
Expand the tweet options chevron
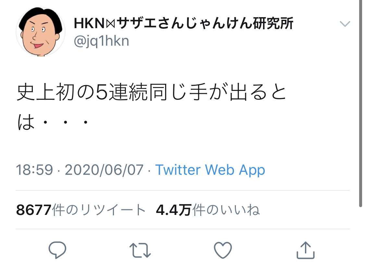[345, 24]
